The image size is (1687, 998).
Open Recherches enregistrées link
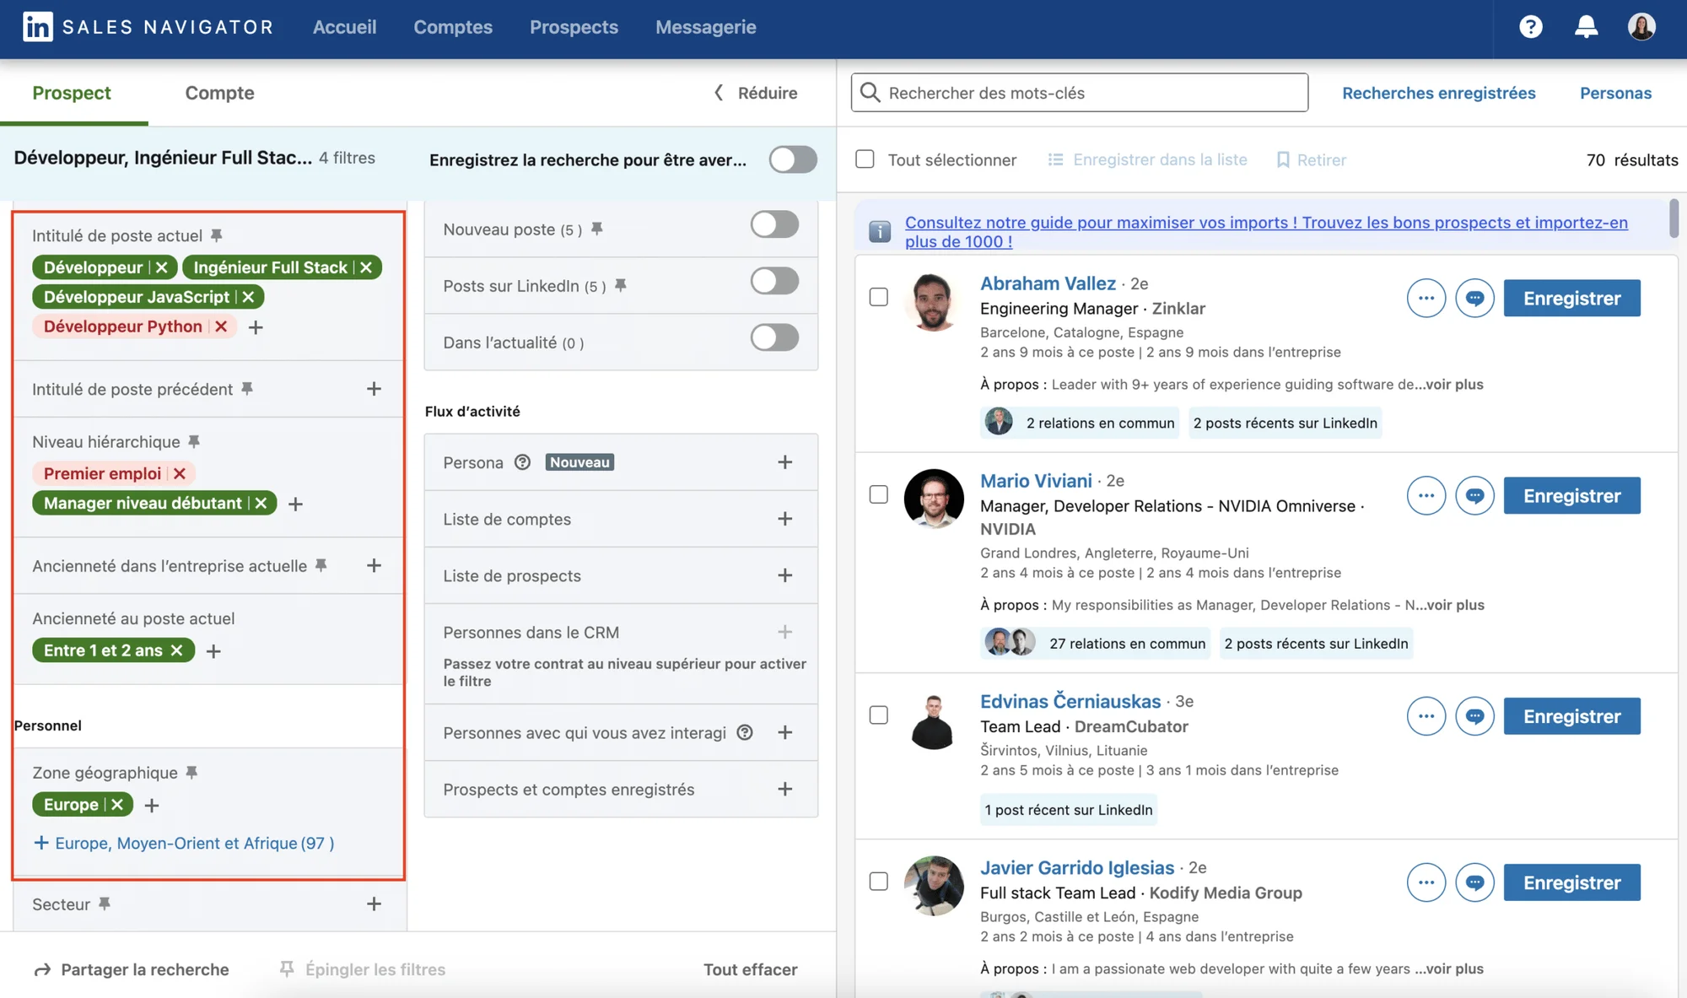pyautogui.click(x=1438, y=93)
